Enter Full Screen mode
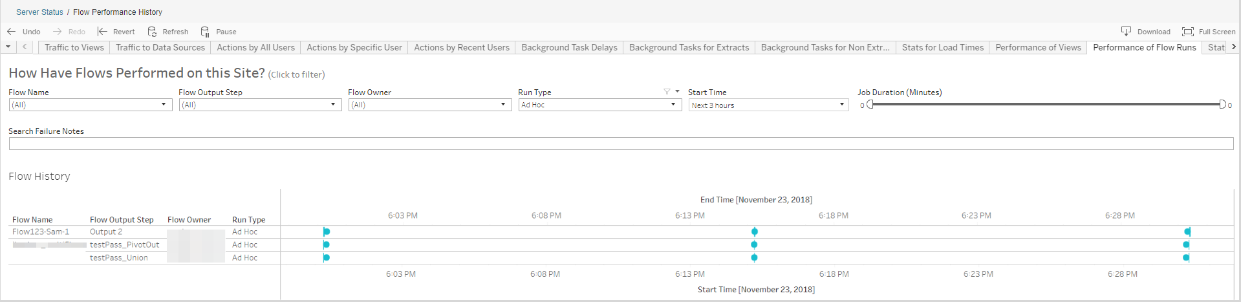The image size is (1241, 302). (1187, 31)
